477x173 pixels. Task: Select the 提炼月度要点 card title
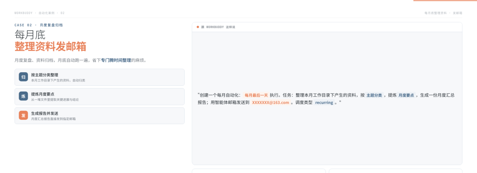42,94
